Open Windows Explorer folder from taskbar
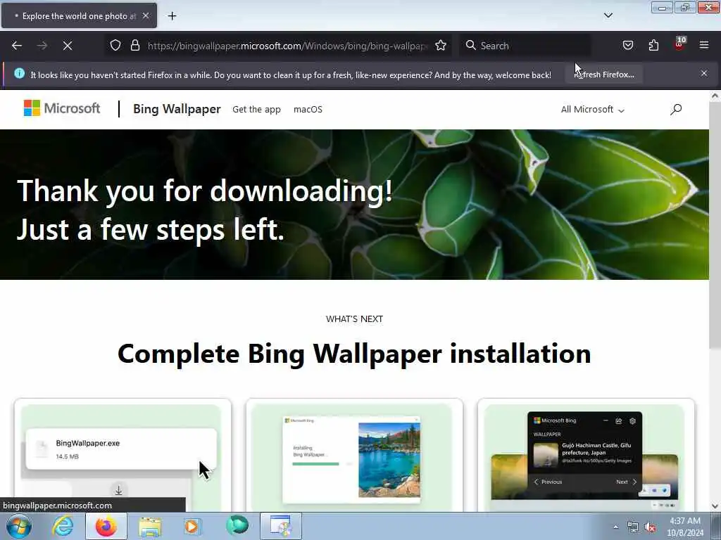The height and width of the screenshot is (540, 721). tap(150, 526)
